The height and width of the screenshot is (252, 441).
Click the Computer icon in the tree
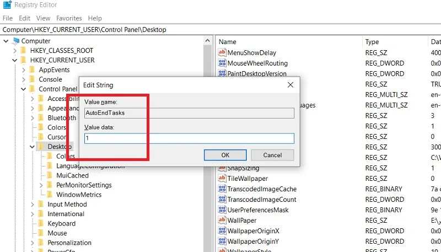pyautogui.click(x=16, y=41)
